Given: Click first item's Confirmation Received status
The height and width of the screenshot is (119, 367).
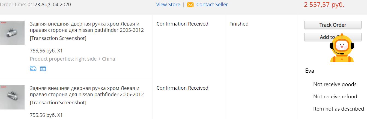Looking at the screenshot, I should [182, 24].
